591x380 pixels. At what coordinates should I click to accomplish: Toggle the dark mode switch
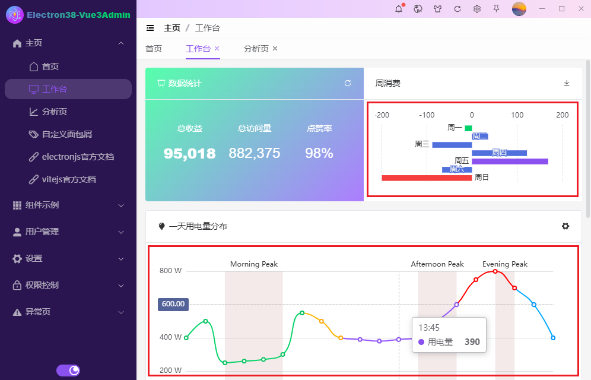pos(68,370)
